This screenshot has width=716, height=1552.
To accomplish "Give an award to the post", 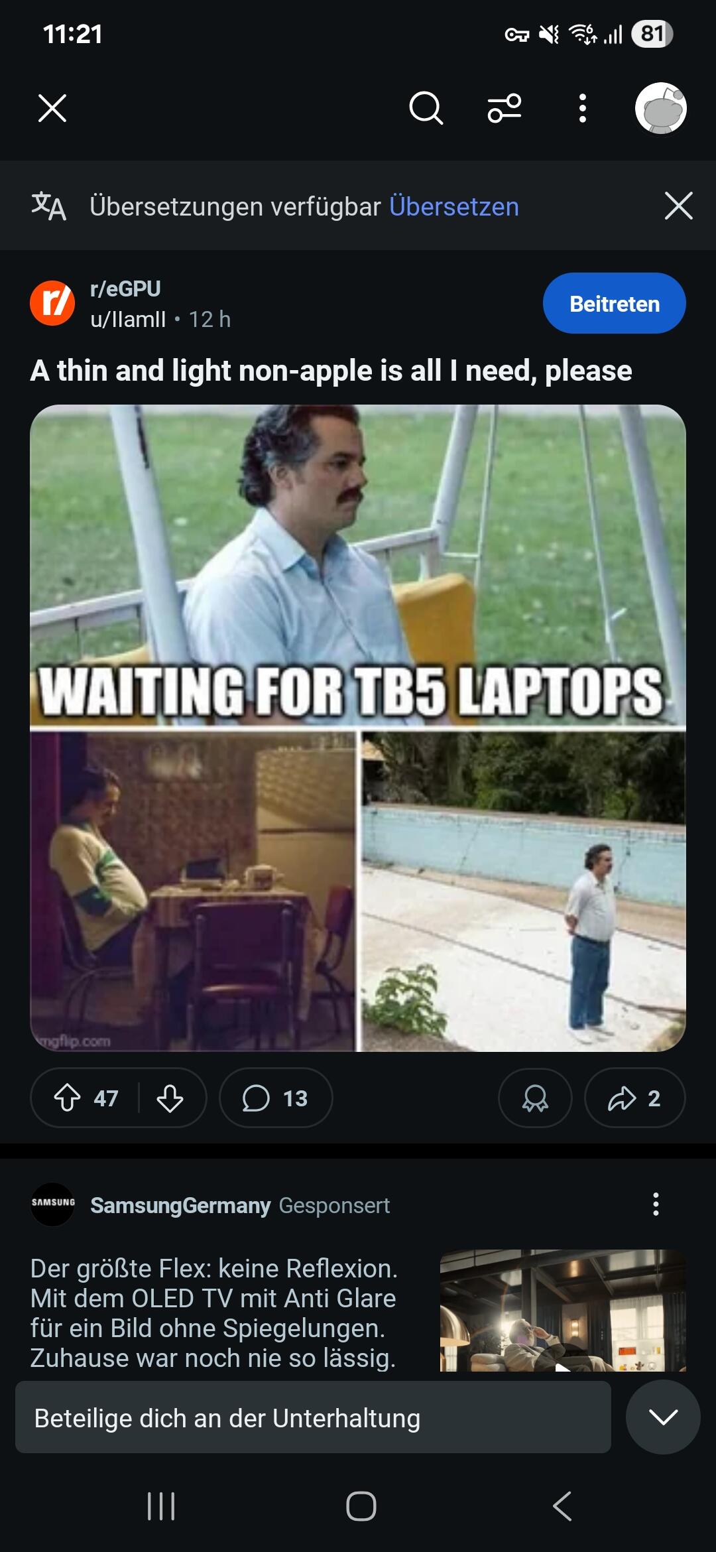I will point(535,1098).
